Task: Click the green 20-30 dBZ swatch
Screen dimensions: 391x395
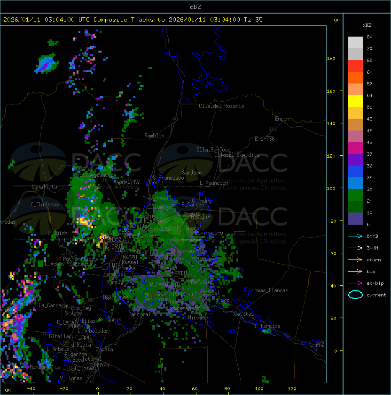Action: pyautogui.click(x=355, y=195)
